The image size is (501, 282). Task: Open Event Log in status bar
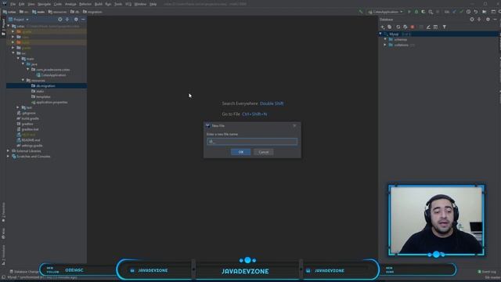(x=487, y=272)
